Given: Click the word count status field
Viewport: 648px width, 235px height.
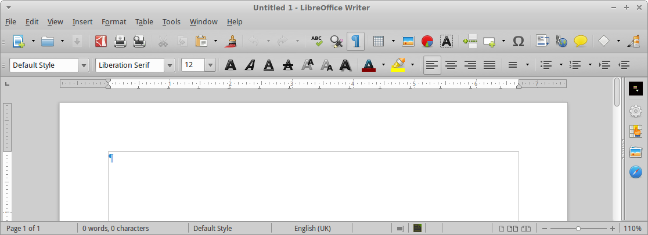Looking at the screenshot, I should click(x=116, y=229).
